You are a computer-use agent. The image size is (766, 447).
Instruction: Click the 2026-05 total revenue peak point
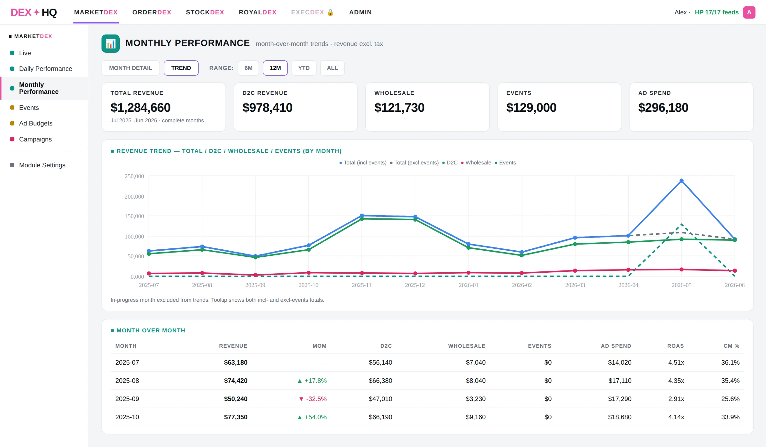pyautogui.click(x=681, y=181)
